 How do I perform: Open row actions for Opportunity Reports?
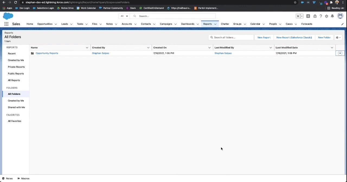pyautogui.click(x=340, y=53)
